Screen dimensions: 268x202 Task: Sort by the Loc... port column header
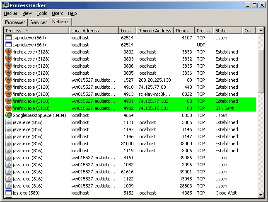coord(127,31)
